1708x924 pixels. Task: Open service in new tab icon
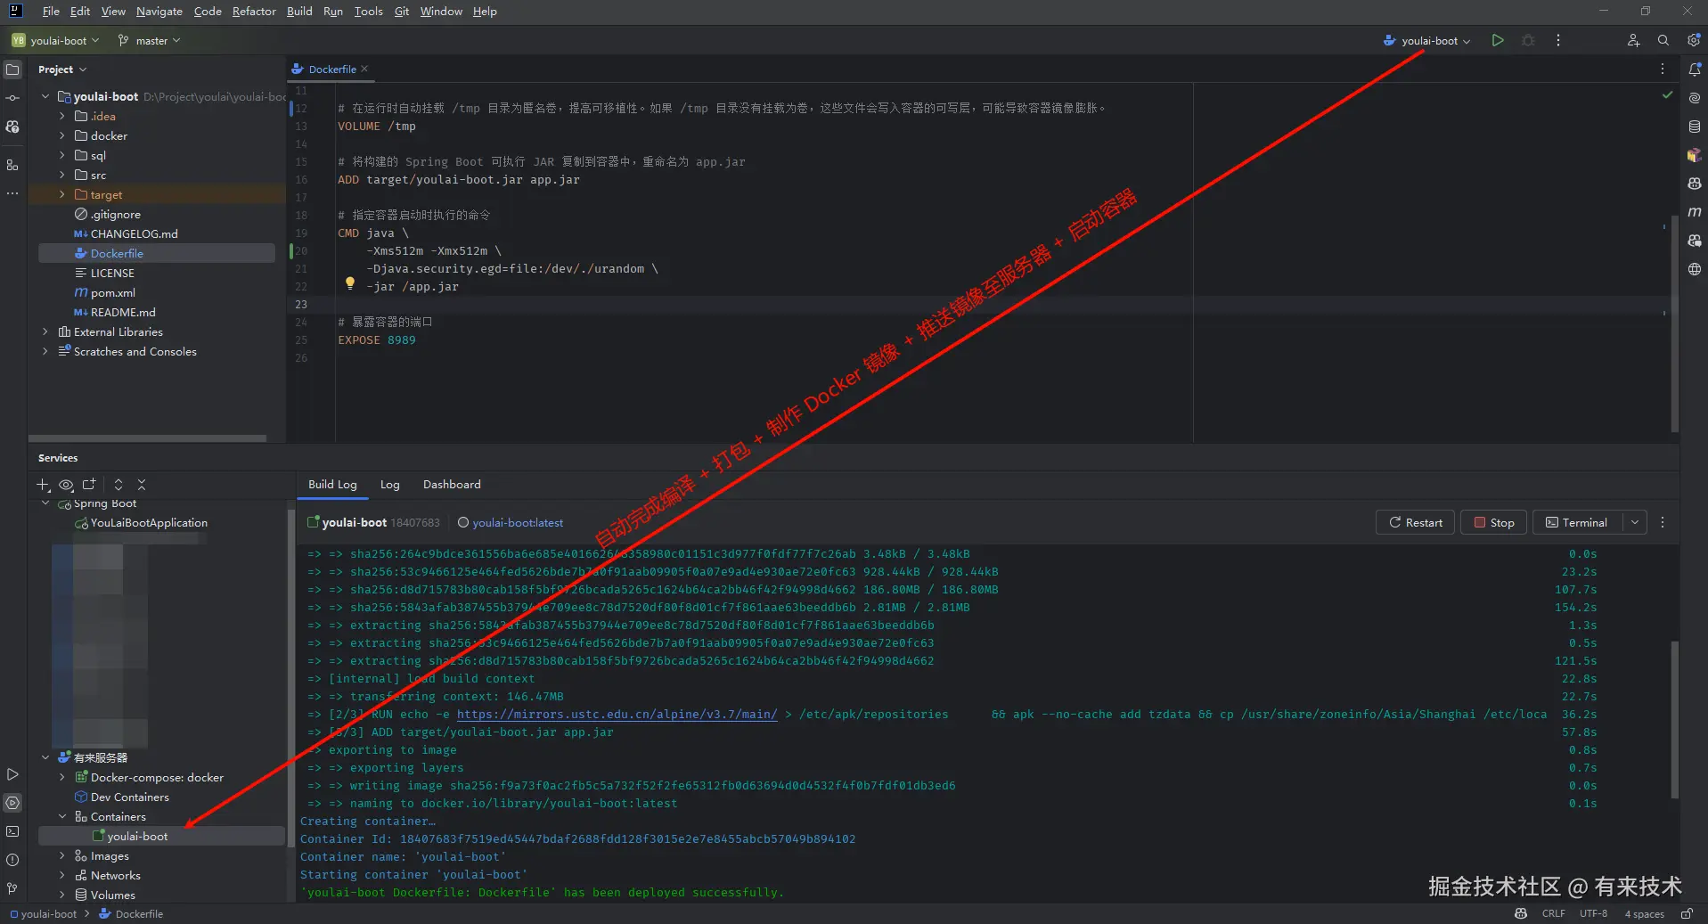89,485
